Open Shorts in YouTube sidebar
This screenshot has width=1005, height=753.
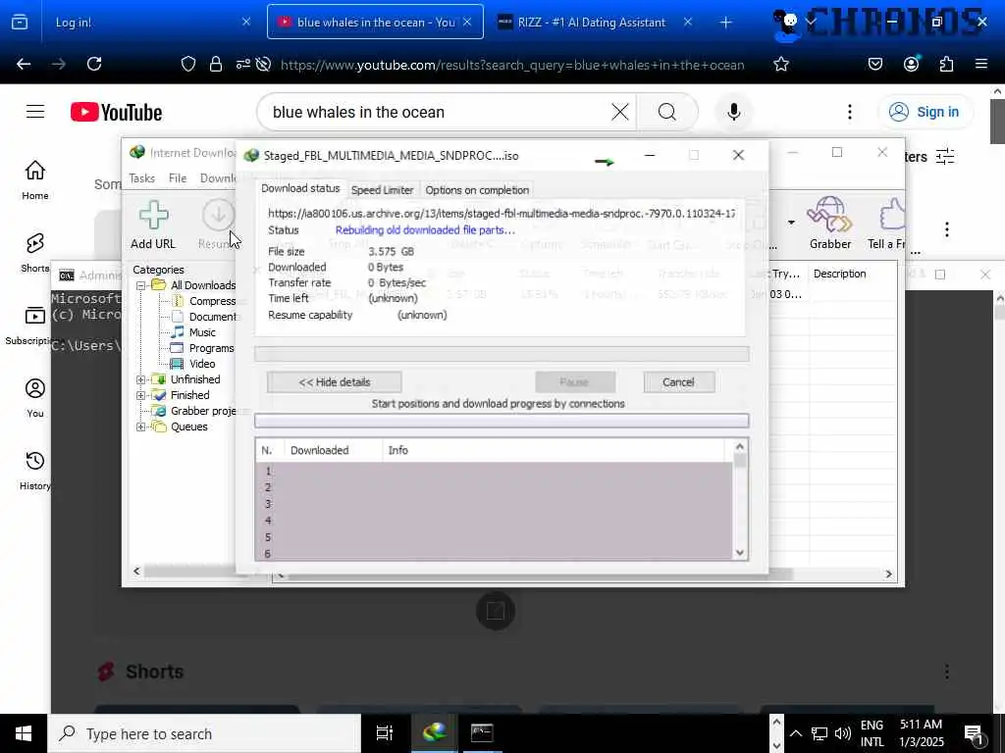(x=35, y=252)
